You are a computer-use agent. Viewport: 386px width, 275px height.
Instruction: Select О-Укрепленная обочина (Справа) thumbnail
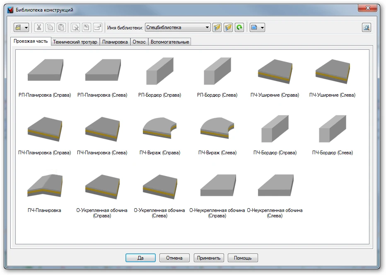102,187
